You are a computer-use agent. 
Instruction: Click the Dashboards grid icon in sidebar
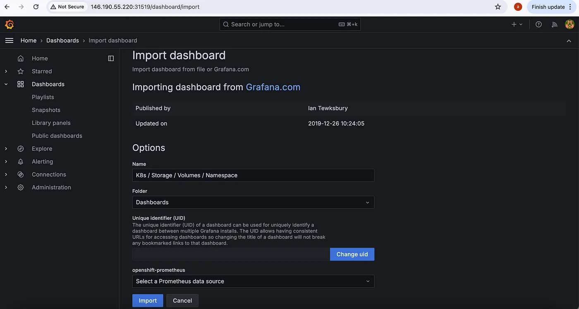(x=21, y=84)
